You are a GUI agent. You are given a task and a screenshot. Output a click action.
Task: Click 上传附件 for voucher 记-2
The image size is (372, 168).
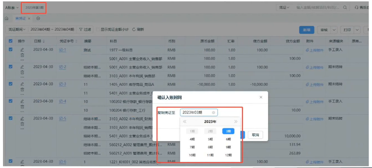(x=314, y=67)
